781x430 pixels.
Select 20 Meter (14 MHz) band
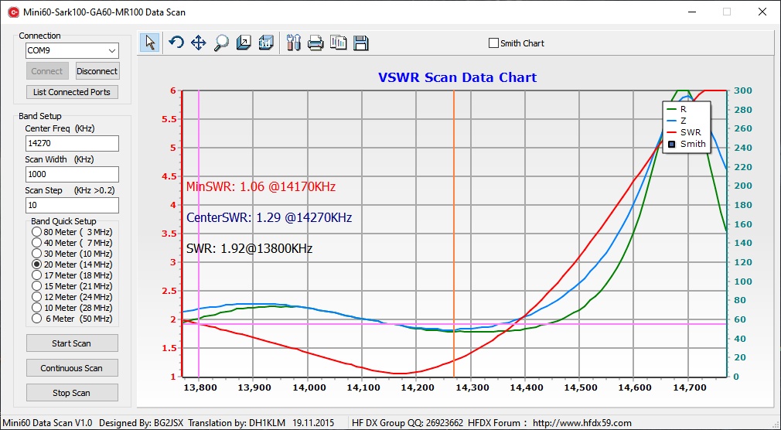[x=37, y=264]
